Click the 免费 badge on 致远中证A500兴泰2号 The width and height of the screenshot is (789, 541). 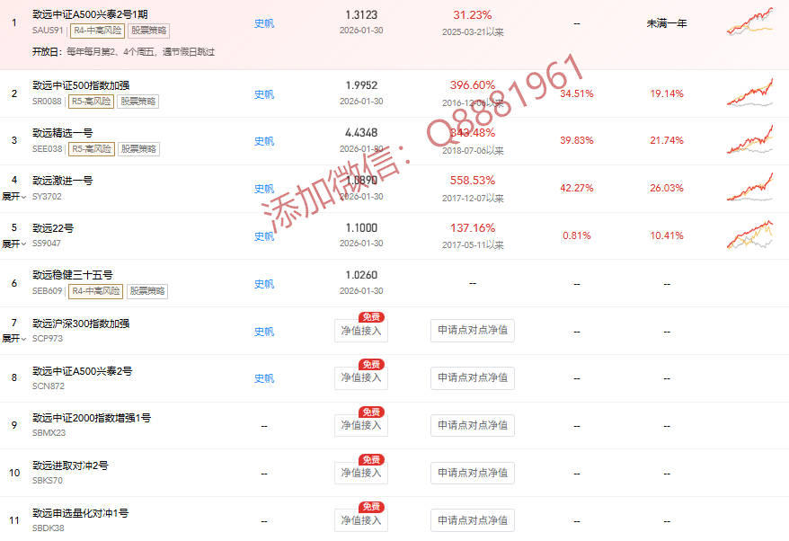click(371, 364)
